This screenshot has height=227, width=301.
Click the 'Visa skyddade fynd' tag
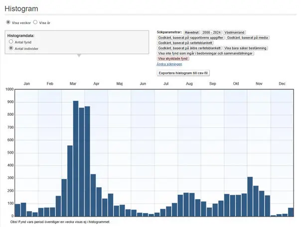pyautogui.click(x=172, y=59)
